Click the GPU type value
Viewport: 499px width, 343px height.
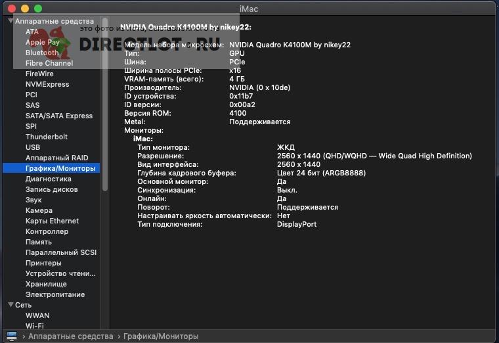pyautogui.click(x=237, y=53)
